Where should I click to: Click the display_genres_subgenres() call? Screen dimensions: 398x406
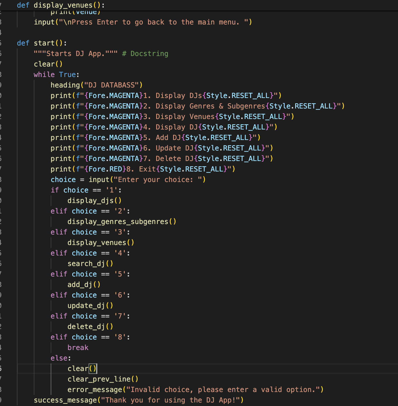[122, 222]
